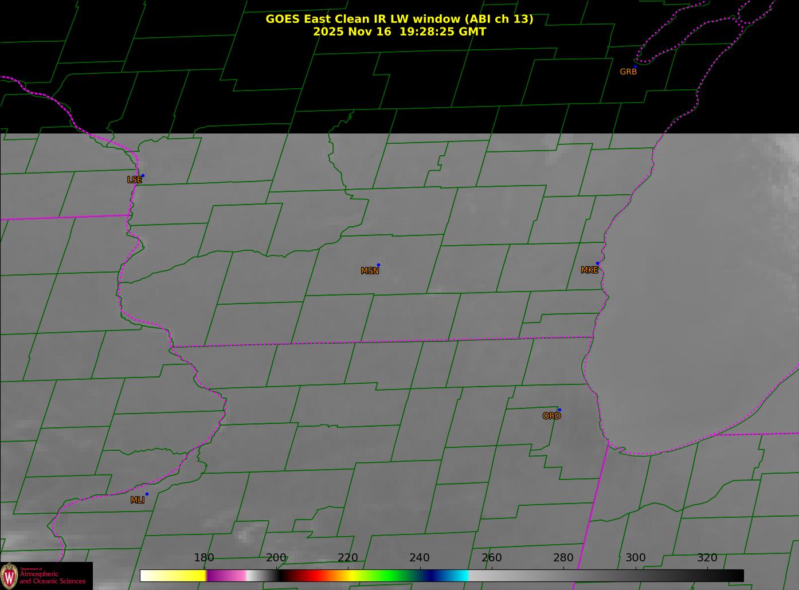This screenshot has width=799, height=590.
Task: Pick the green section of the colorbar
Action: pyautogui.click(x=390, y=576)
